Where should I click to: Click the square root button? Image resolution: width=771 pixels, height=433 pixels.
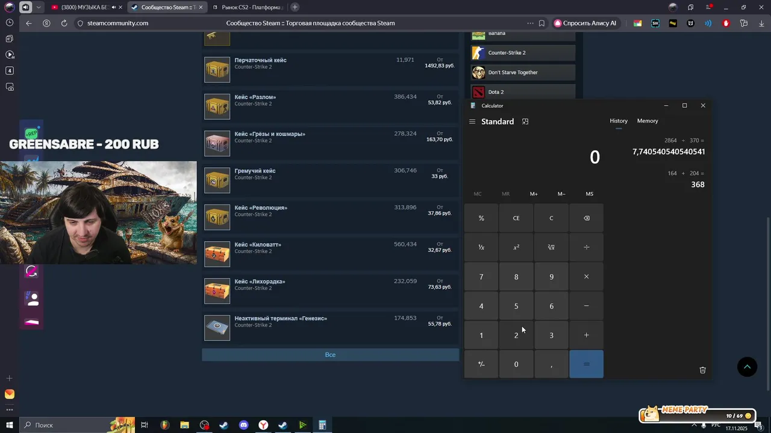pos(551,247)
